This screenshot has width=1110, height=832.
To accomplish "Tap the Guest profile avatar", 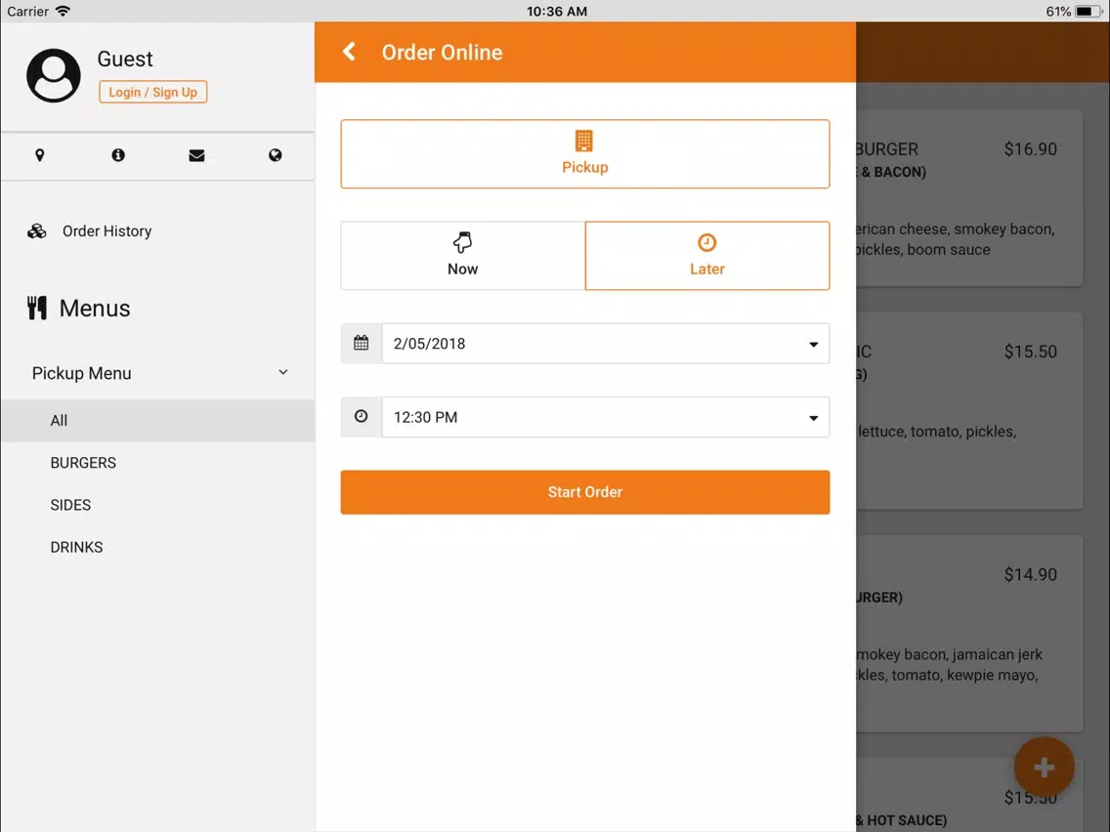I will tap(54, 75).
